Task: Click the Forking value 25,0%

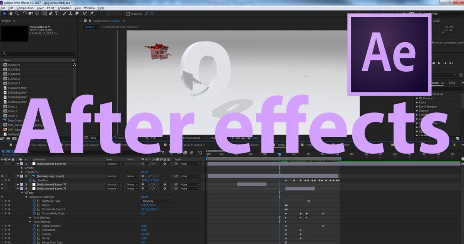Action: pyautogui.click(x=145, y=234)
